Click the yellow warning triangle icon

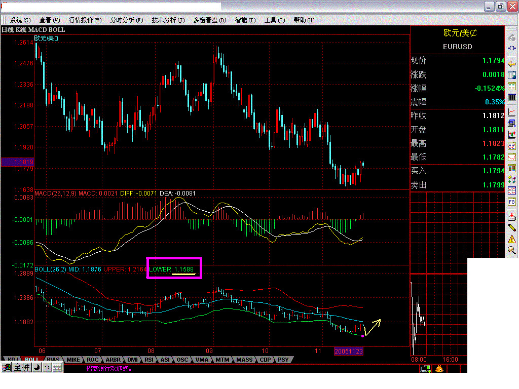point(512,239)
